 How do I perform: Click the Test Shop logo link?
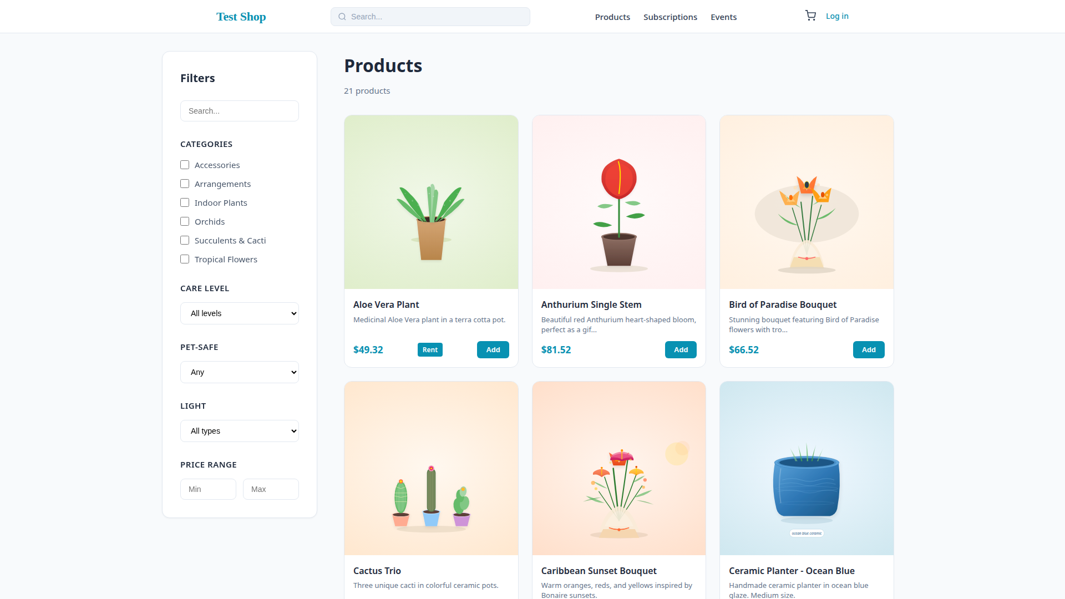(x=241, y=17)
